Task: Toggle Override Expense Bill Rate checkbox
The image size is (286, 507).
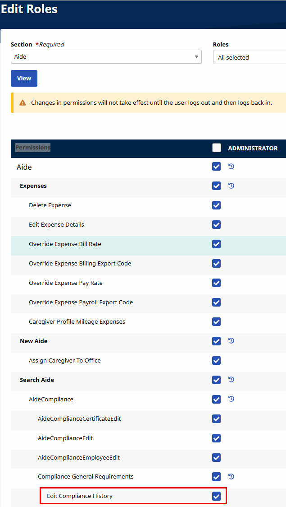Action: (217, 244)
